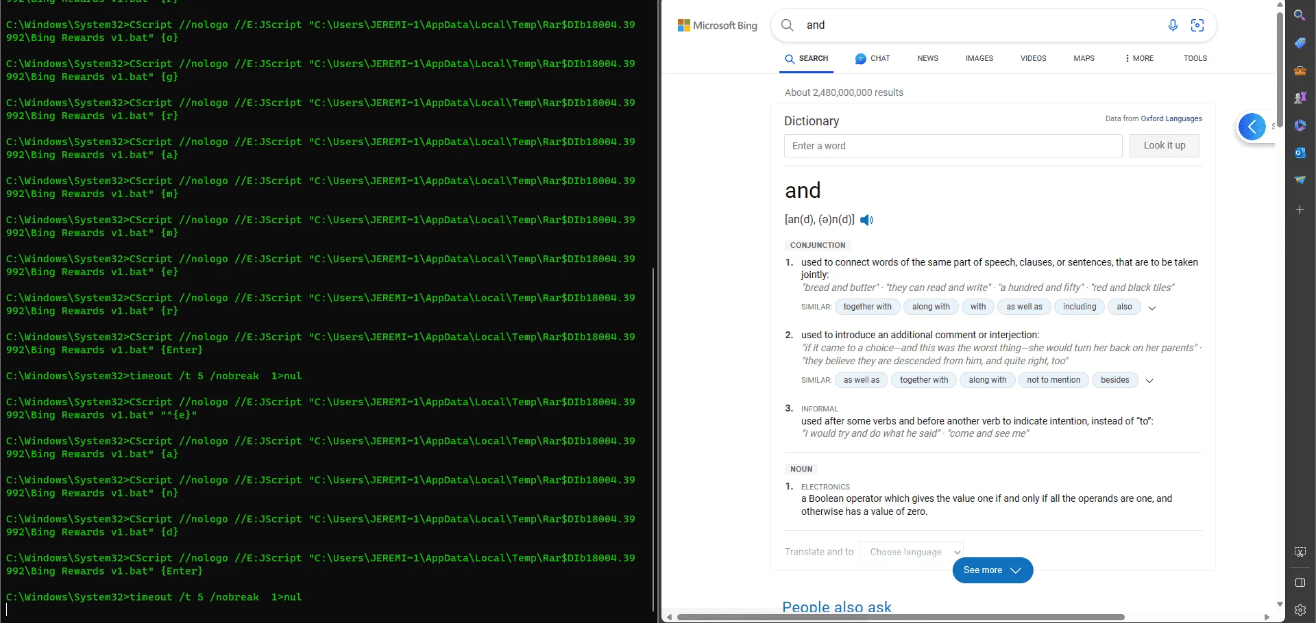Click the CONJUNCTION part-of-speech label
The width and height of the screenshot is (1316, 623).
click(x=817, y=245)
